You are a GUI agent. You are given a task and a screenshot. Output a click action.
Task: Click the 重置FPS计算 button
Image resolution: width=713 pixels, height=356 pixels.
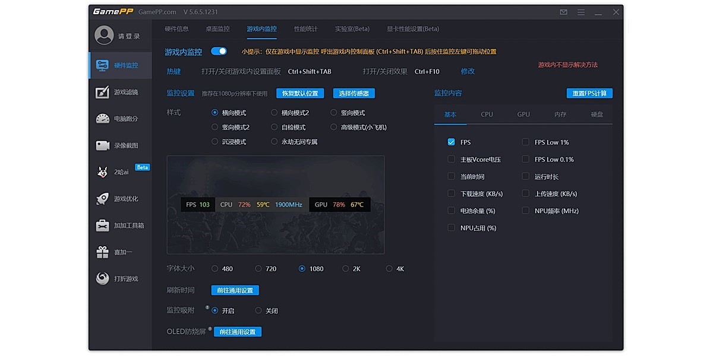click(589, 93)
